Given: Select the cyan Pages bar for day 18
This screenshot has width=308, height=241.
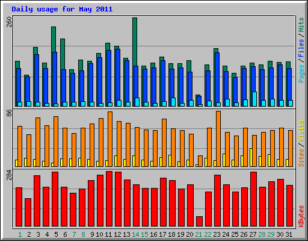Looking at the screenshot, I should 173,102.
